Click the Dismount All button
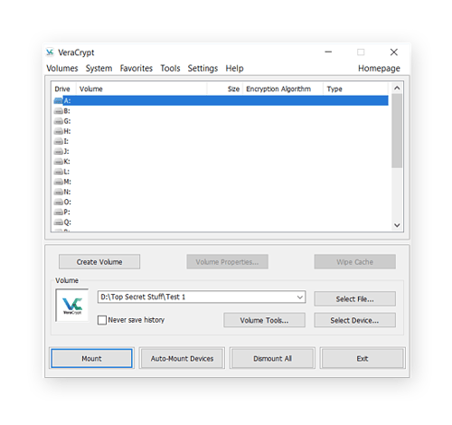Screen dimensions: 452x425 coord(272,358)
